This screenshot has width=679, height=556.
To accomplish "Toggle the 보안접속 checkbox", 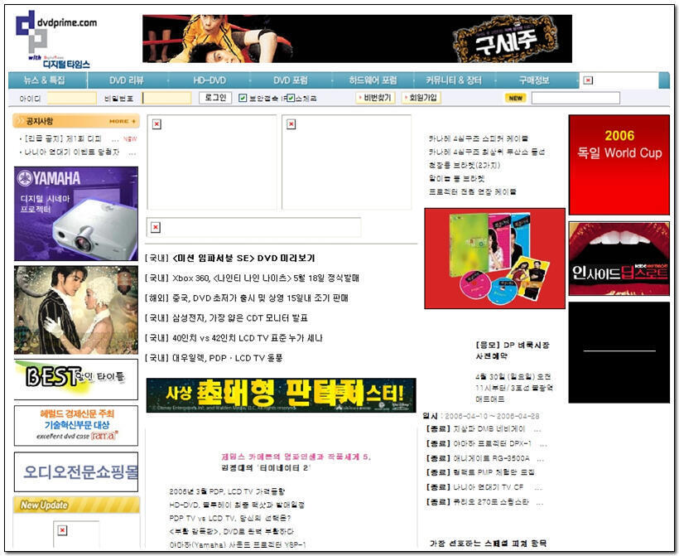I will click(x=243, y=99).
